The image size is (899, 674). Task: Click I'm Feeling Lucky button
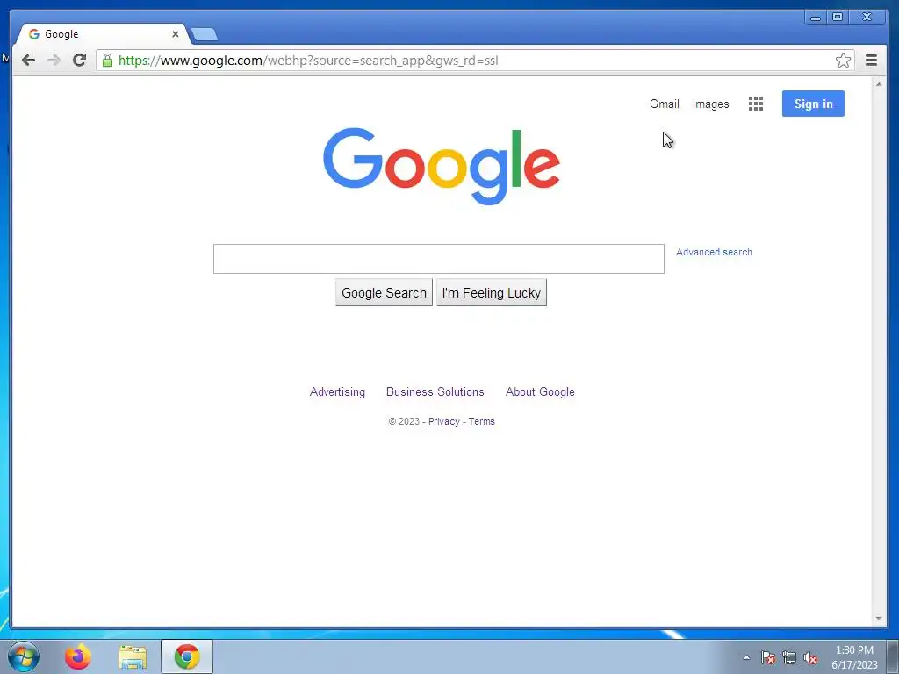(492, 293)
